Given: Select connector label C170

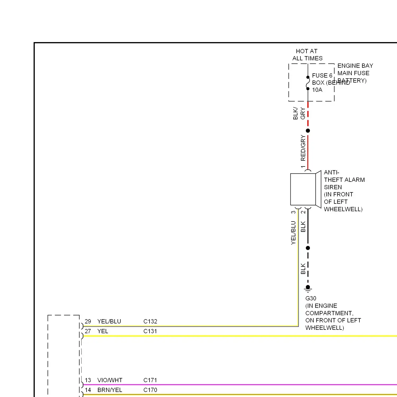Looking at the screenshot, I should tap(150, 390).
